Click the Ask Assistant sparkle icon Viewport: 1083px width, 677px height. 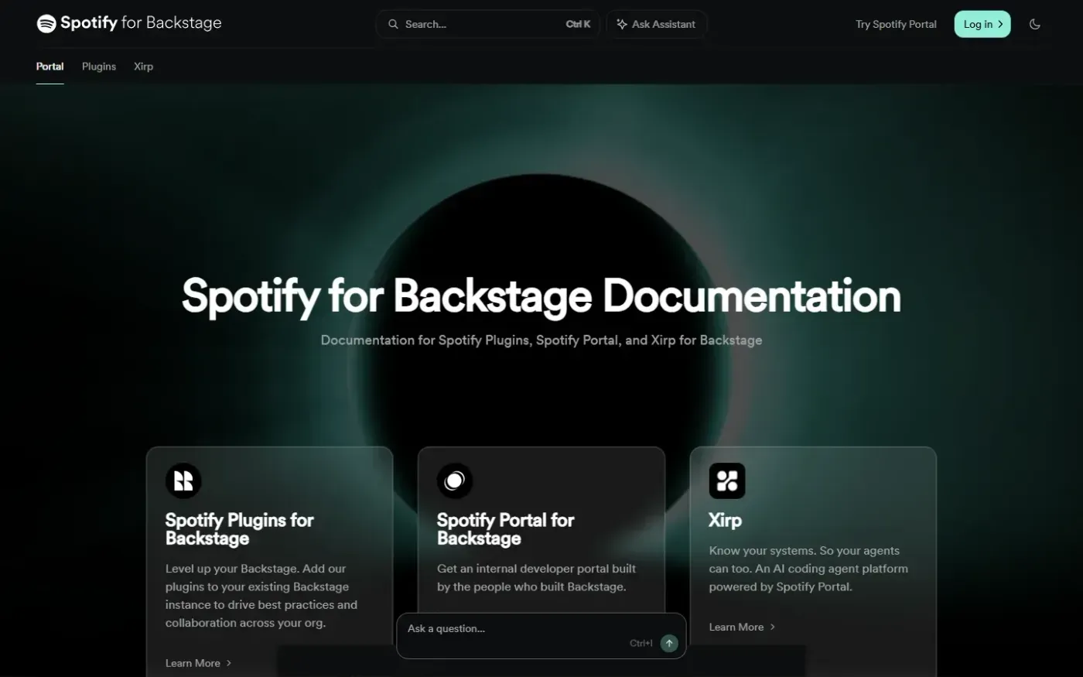(622, 24)
